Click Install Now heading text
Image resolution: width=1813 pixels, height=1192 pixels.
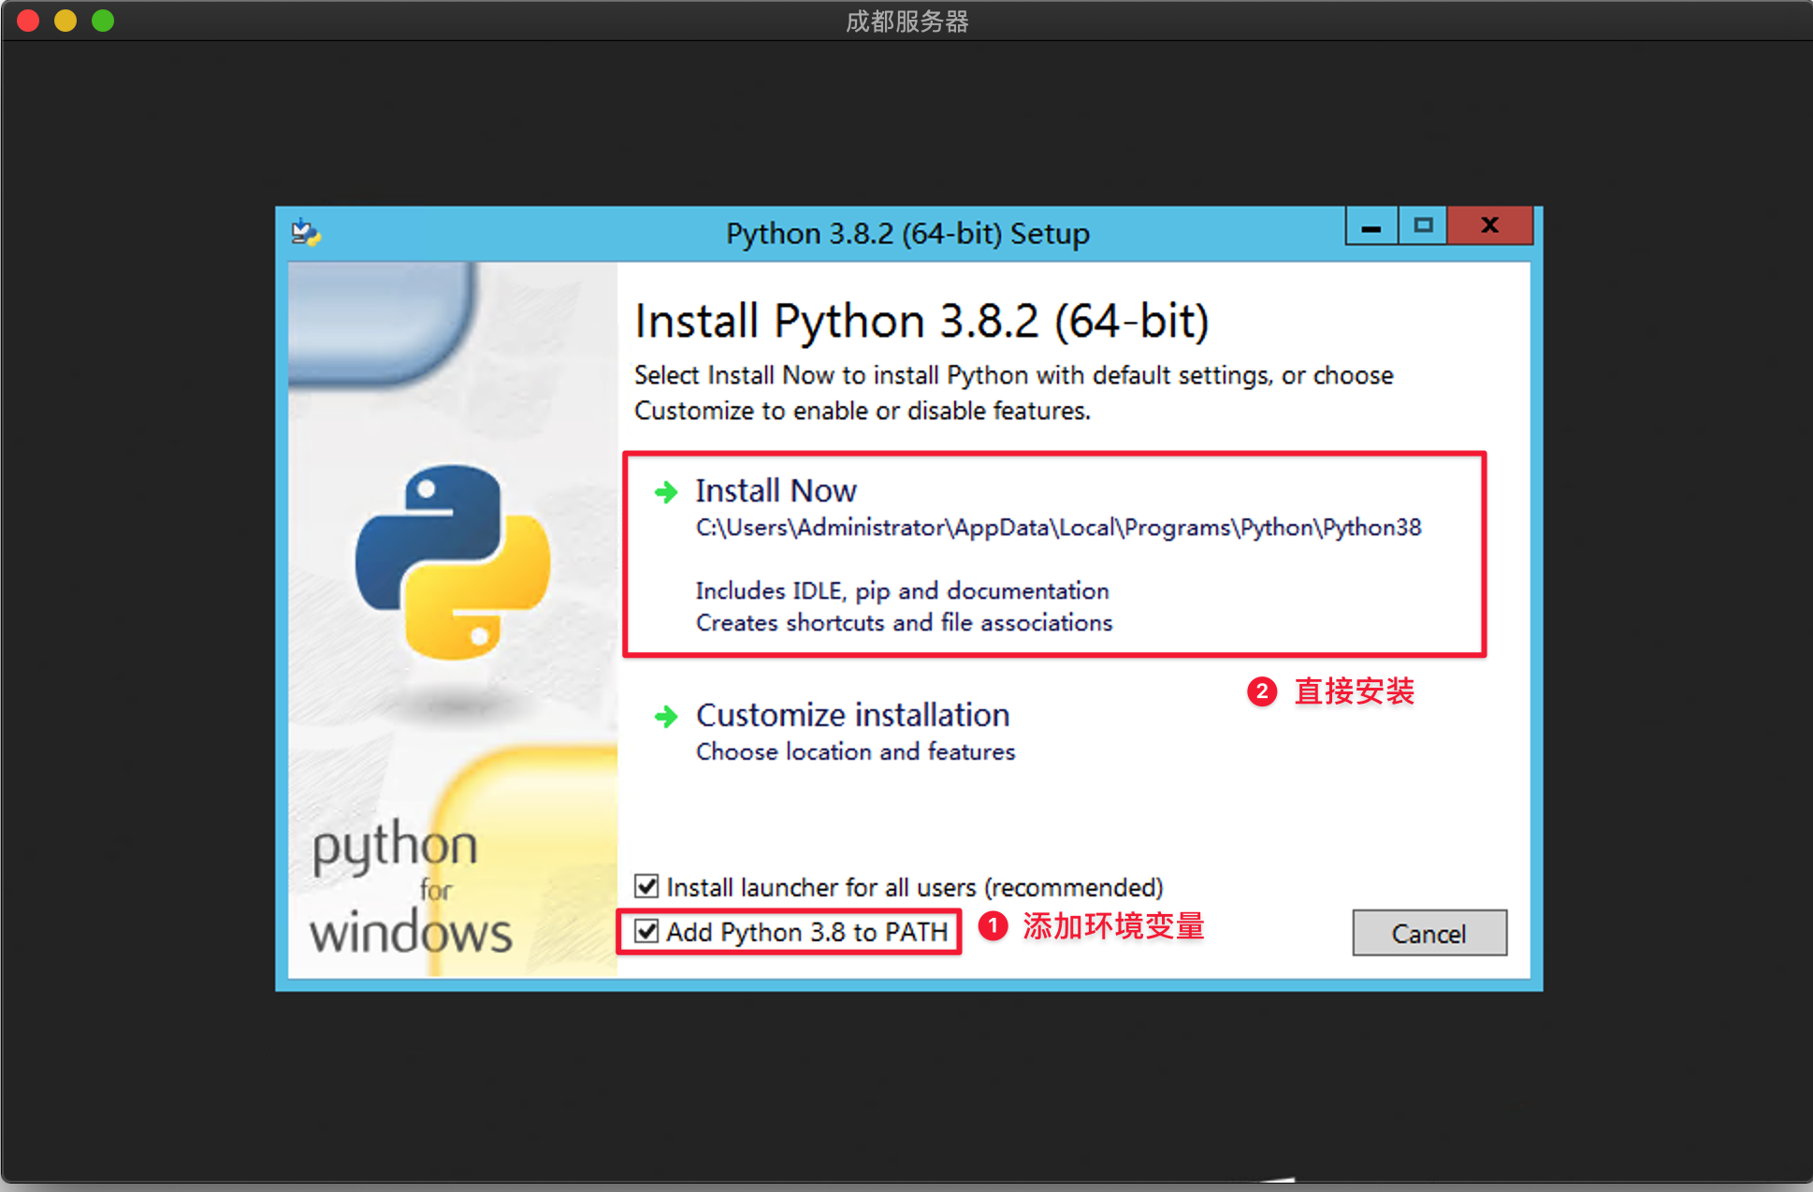coord(776,491)
